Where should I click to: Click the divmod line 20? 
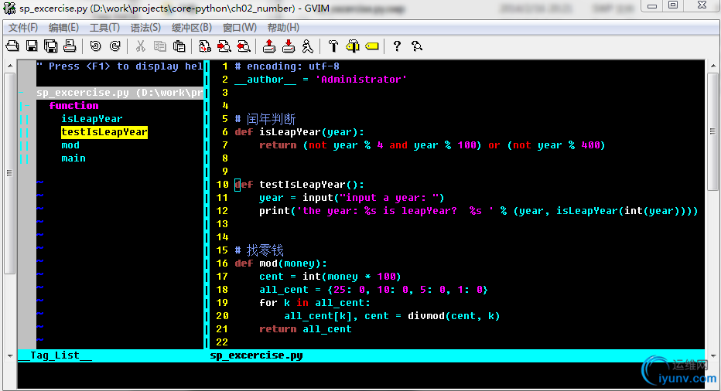[392, 316]
